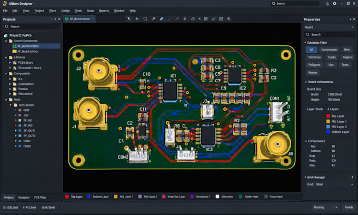Toggle the Rooms selection filter

coord(313,73)
